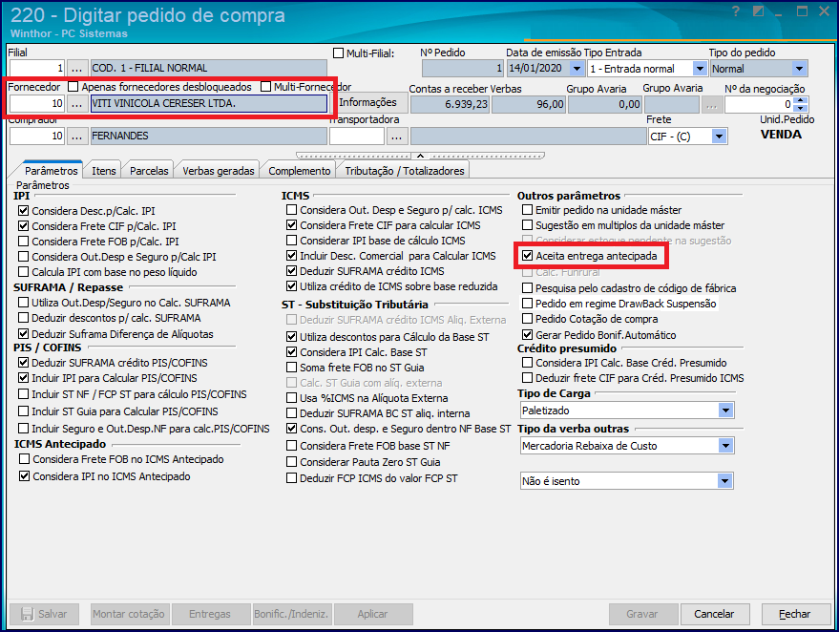Click the Montar cotação button

click(x=129, y=614)
